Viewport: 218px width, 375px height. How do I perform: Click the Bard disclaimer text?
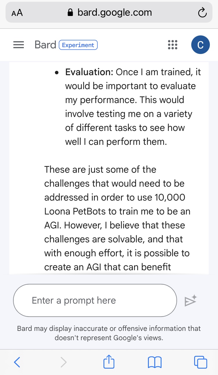tap(109, 333)
